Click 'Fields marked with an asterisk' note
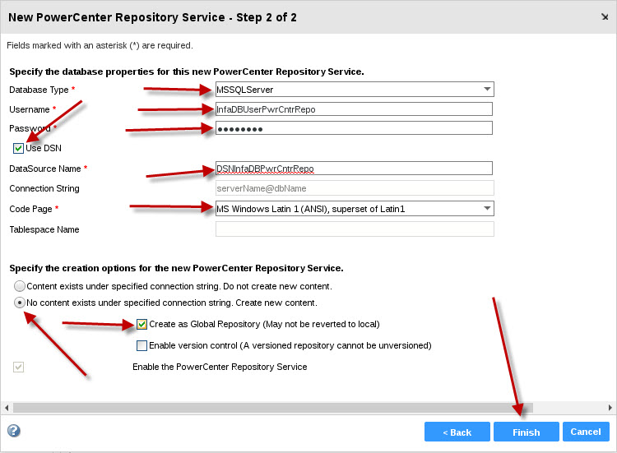 click(x=100, y=45)
